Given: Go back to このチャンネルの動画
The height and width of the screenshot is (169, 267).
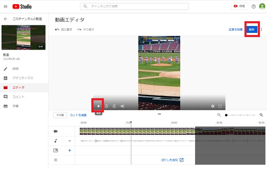Looking at the screenshot, I should point(5,19).
